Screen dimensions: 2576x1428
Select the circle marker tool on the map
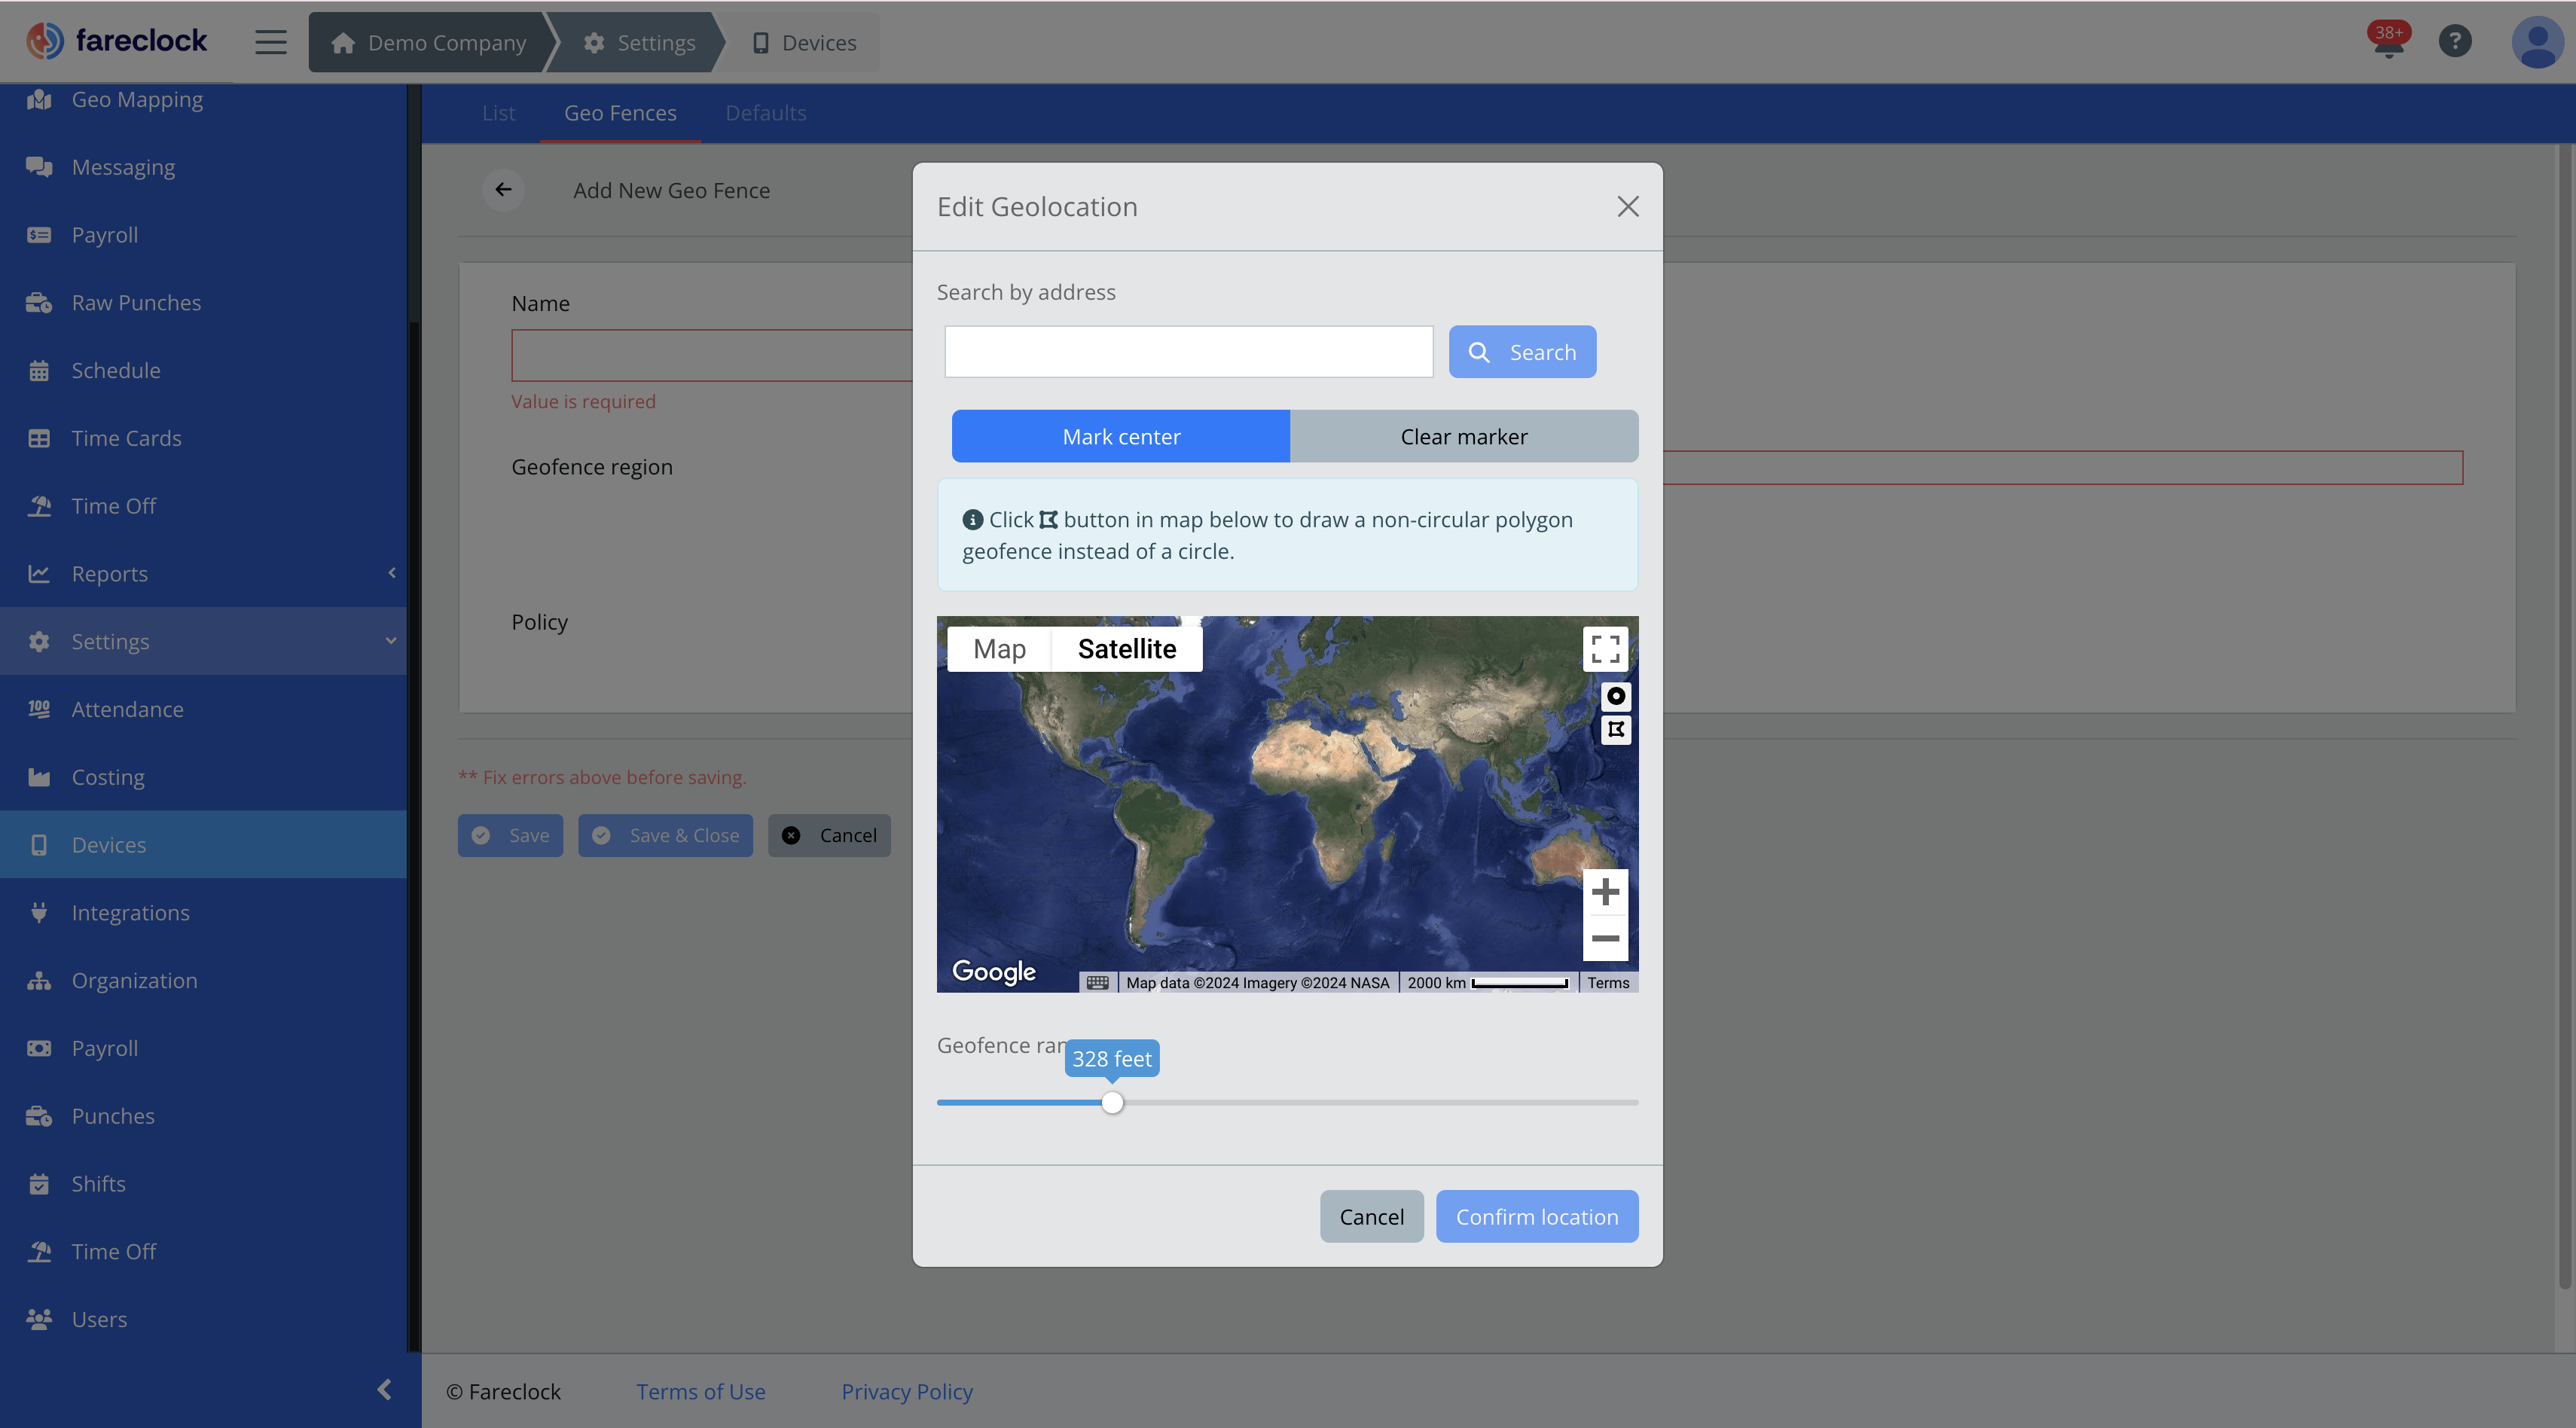point(1615,696)
